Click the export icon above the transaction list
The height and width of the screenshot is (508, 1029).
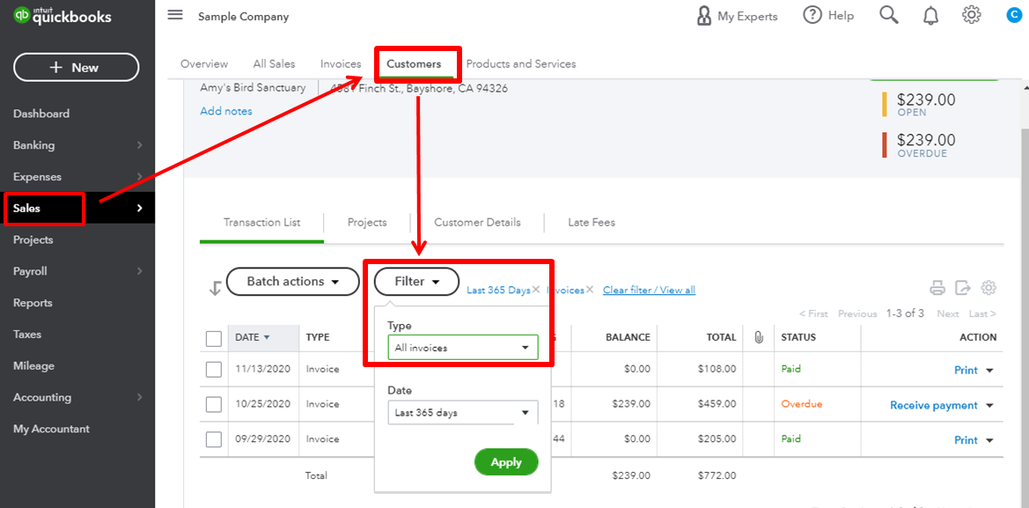tap(962, 287)
